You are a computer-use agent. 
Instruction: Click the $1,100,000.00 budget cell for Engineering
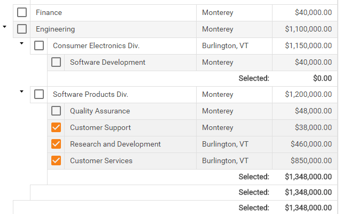pos(308,29)
